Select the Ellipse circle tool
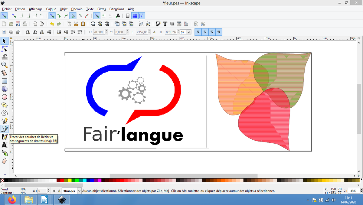Image resolution: width=363 pixels, height=205 pixels. pyautogui.click(x=4, y=97)
